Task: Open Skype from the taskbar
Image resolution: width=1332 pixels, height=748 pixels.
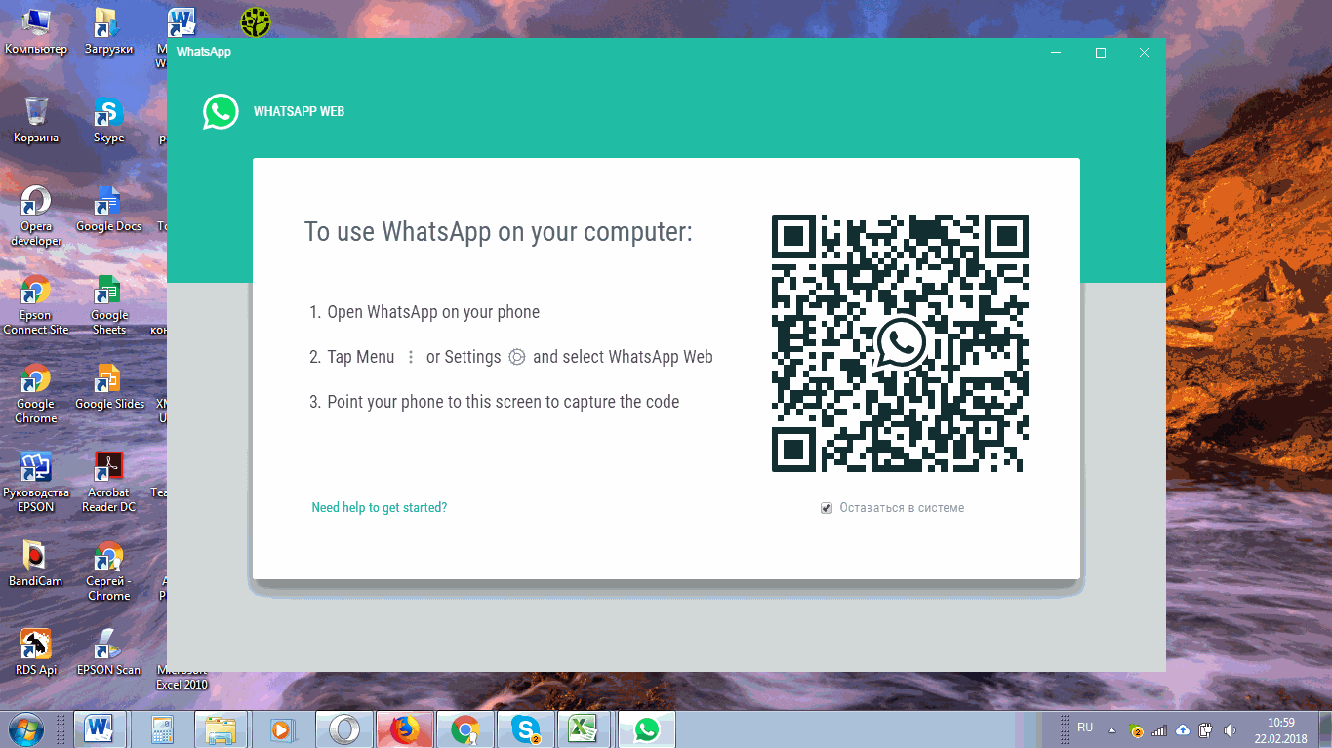Action: pos(526,728)
